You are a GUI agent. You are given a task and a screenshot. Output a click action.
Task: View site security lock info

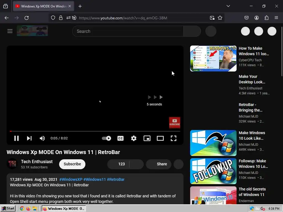tap(61, 18)
